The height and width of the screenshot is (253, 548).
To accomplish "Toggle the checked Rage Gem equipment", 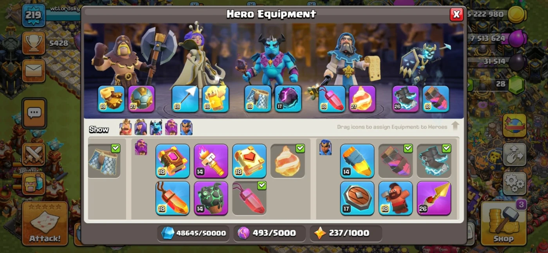I will [249, 198].
